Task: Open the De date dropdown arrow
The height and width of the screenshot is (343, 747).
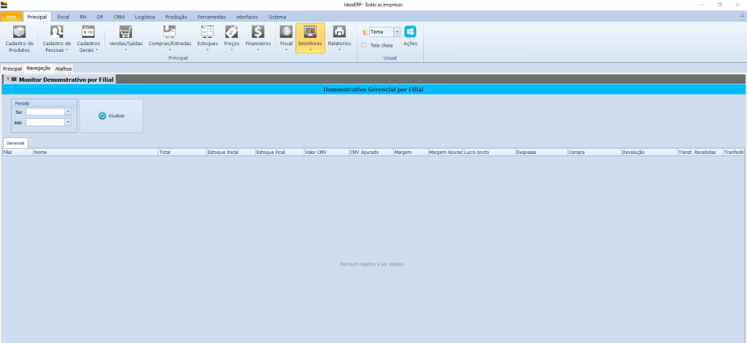Action: [68, 112]
